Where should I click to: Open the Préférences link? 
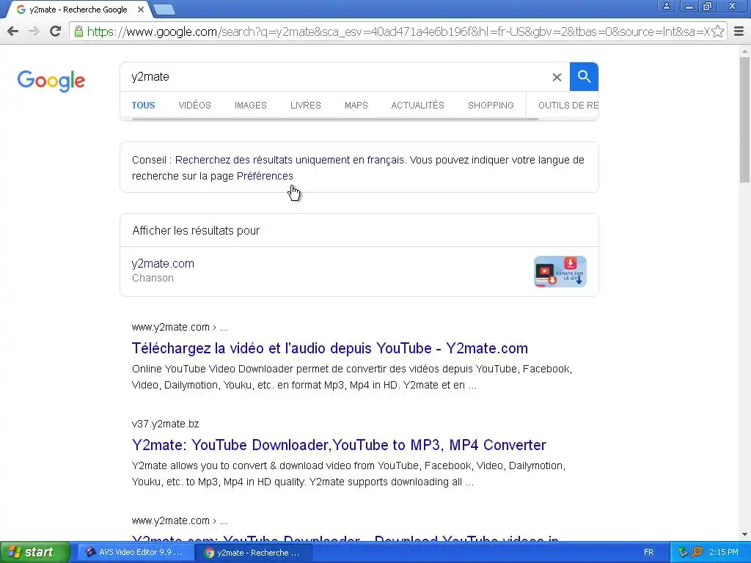[265, 176]
